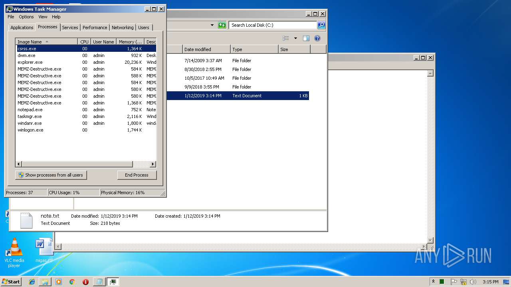Click note.txt file icon in details pane

tap(26, 220)
